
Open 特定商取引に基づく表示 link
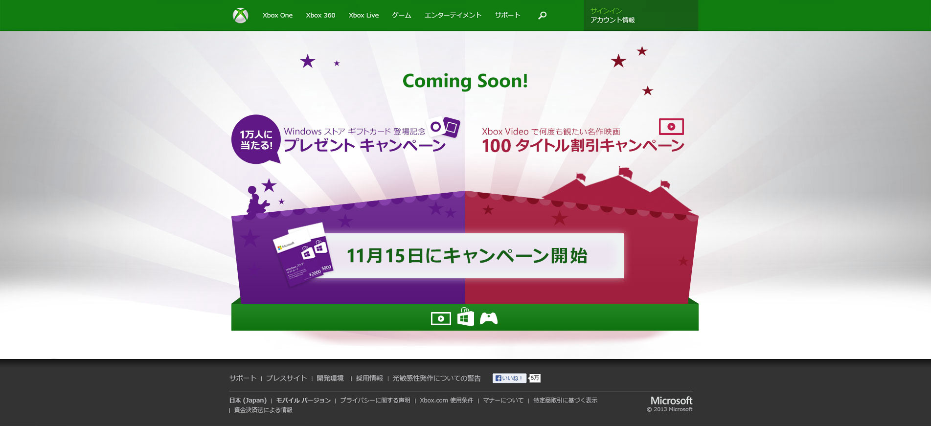pyautogui.click(x=565, y=400)
